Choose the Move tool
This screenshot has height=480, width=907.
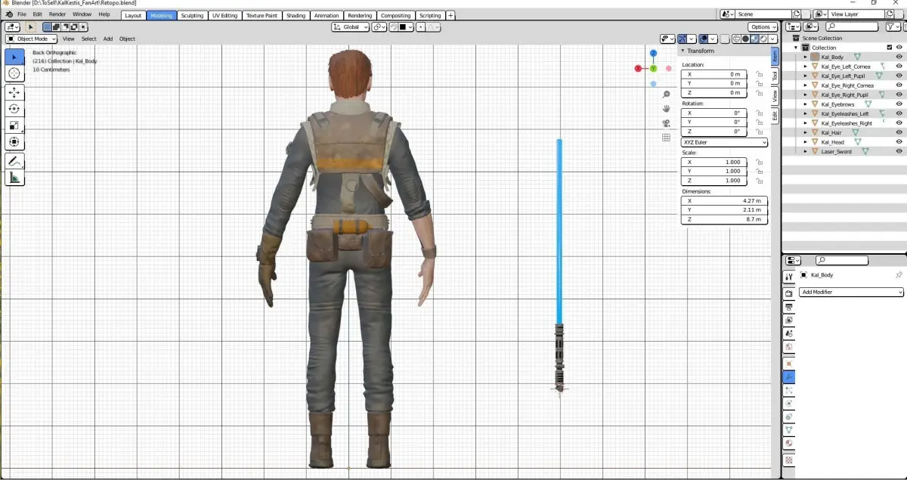14,92
